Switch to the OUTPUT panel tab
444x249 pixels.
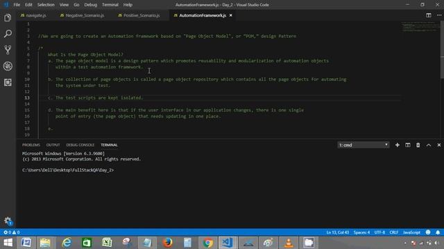[x=53, y=145]
